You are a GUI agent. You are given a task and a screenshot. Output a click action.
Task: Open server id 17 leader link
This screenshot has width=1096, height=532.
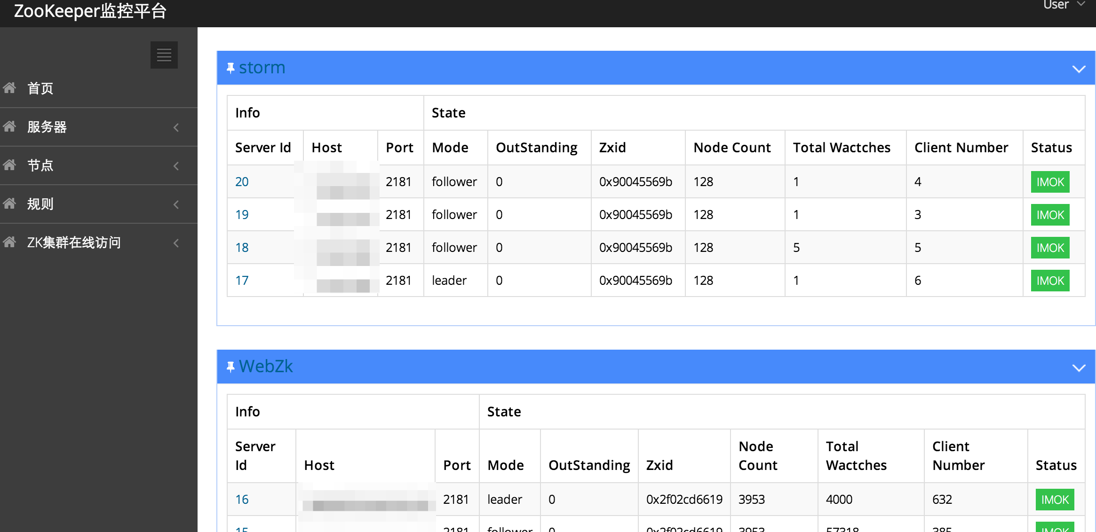pyautogui.click(x=242, y=281)
